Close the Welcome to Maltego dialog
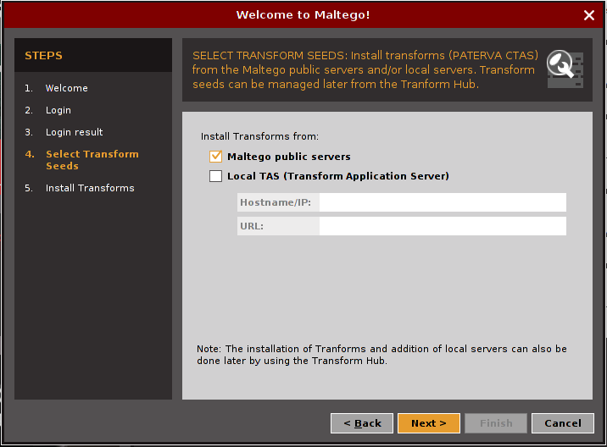The width and height of the screenshot is (607, 447). (589, 15)
